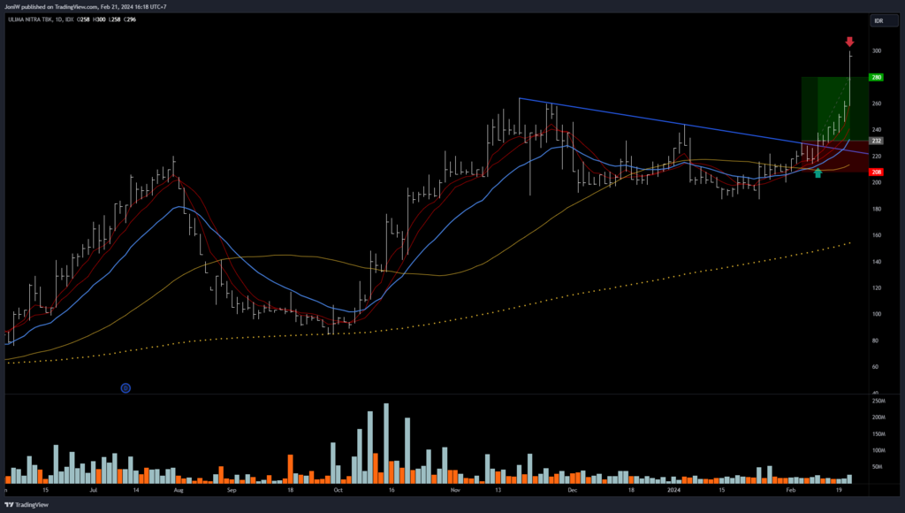Click the 2024 label on time axis

pyautogui.click(x=674, y=488)
